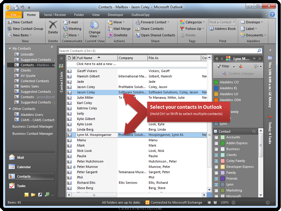Open Tasks navigation pane
This screenshot has width=281, height=211.
coord(31,186)
